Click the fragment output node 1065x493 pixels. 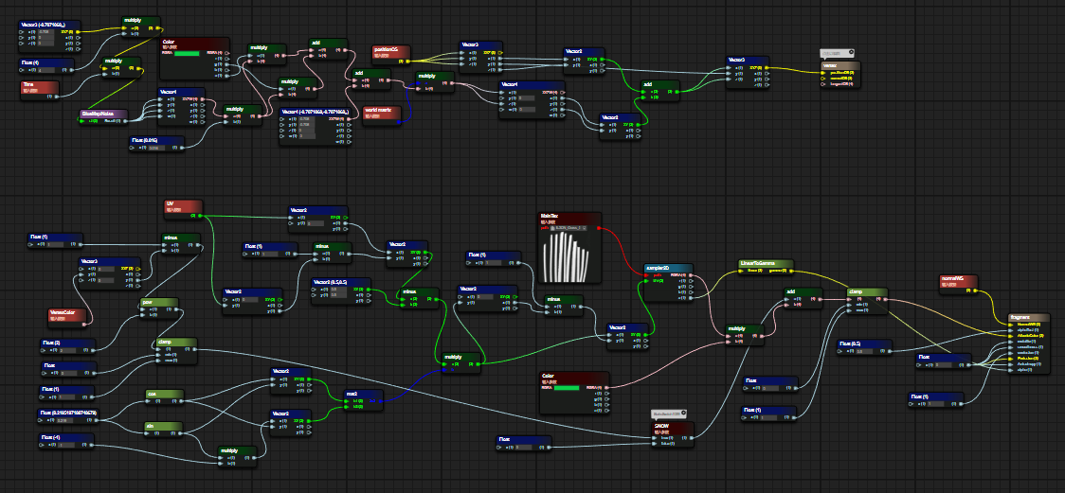coord(1027,317)
